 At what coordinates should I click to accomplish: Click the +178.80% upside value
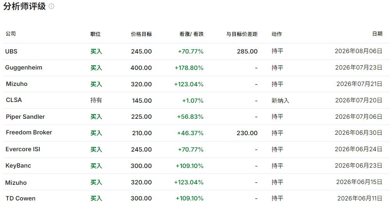tap(189, 68)
